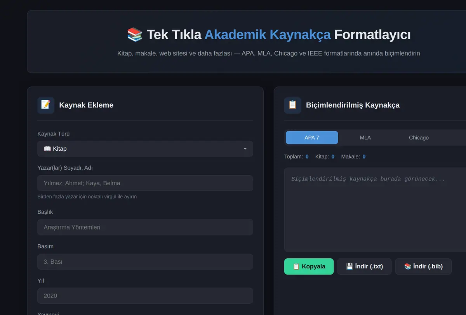Click the Kaynak Ekleme heading
The height and width of the screenshot is (315, 466).
[x=86, y=105]
